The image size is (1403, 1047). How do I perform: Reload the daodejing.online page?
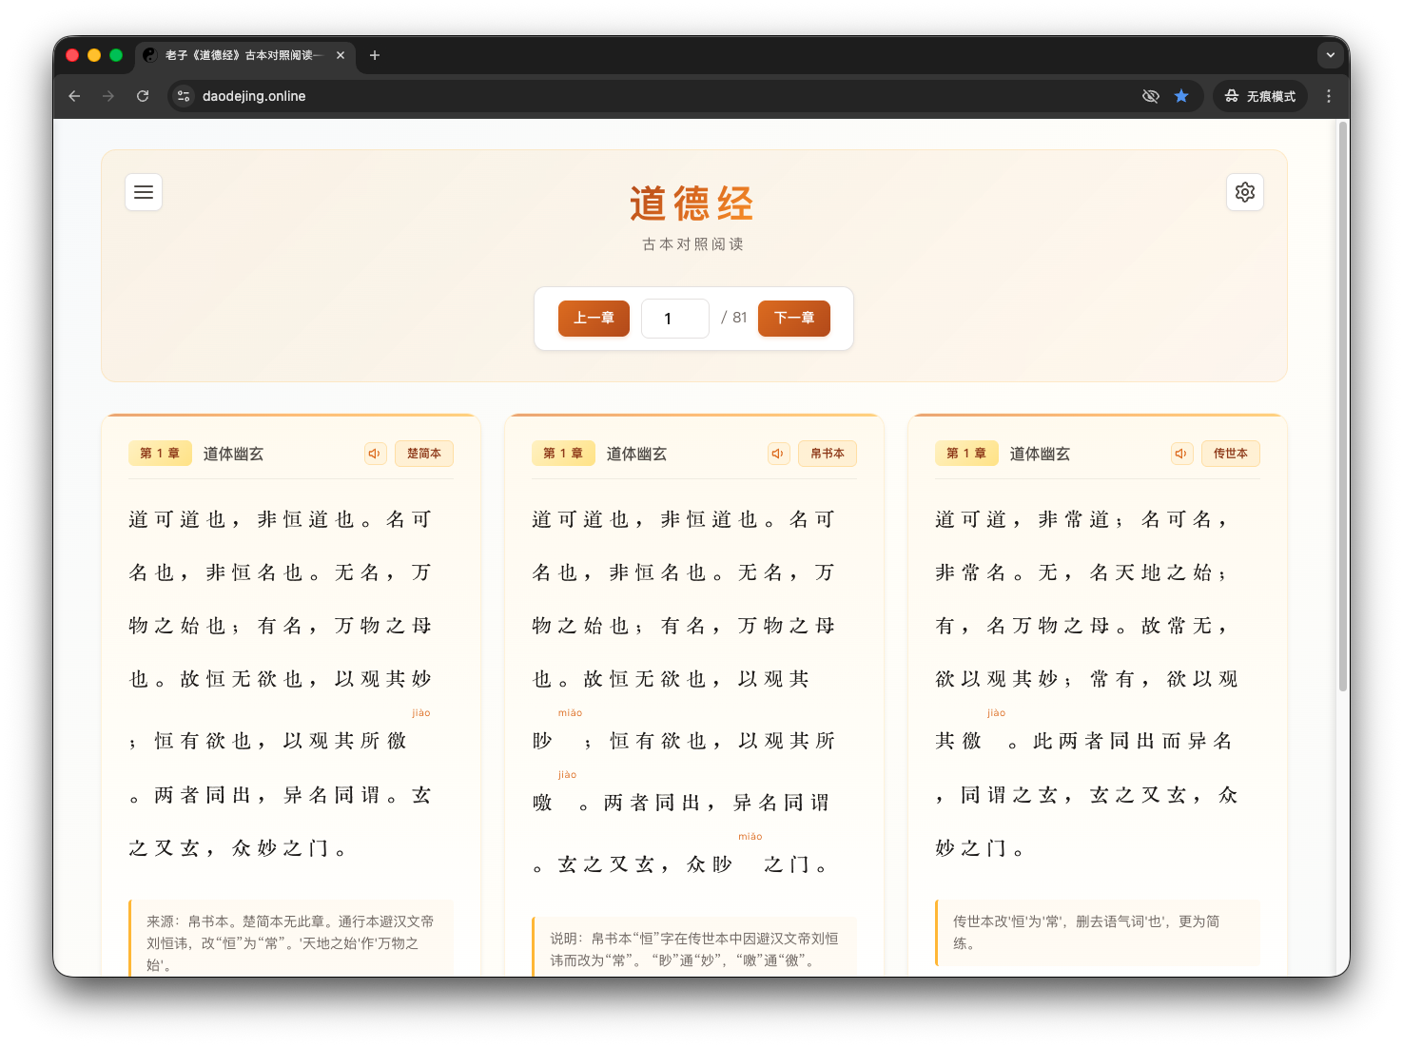143,96
